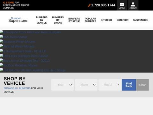Open the Popular Bumpers menu

pos(91,20)
